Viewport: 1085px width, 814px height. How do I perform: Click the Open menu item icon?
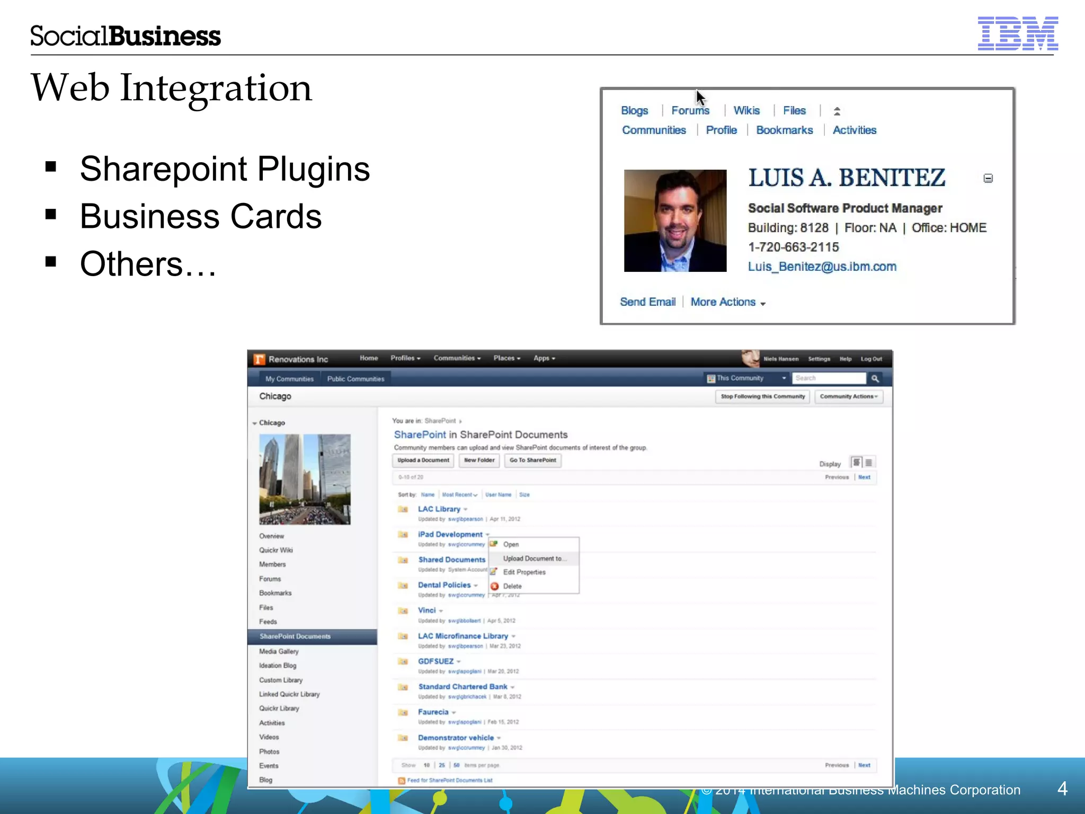(x=494, y=544)
